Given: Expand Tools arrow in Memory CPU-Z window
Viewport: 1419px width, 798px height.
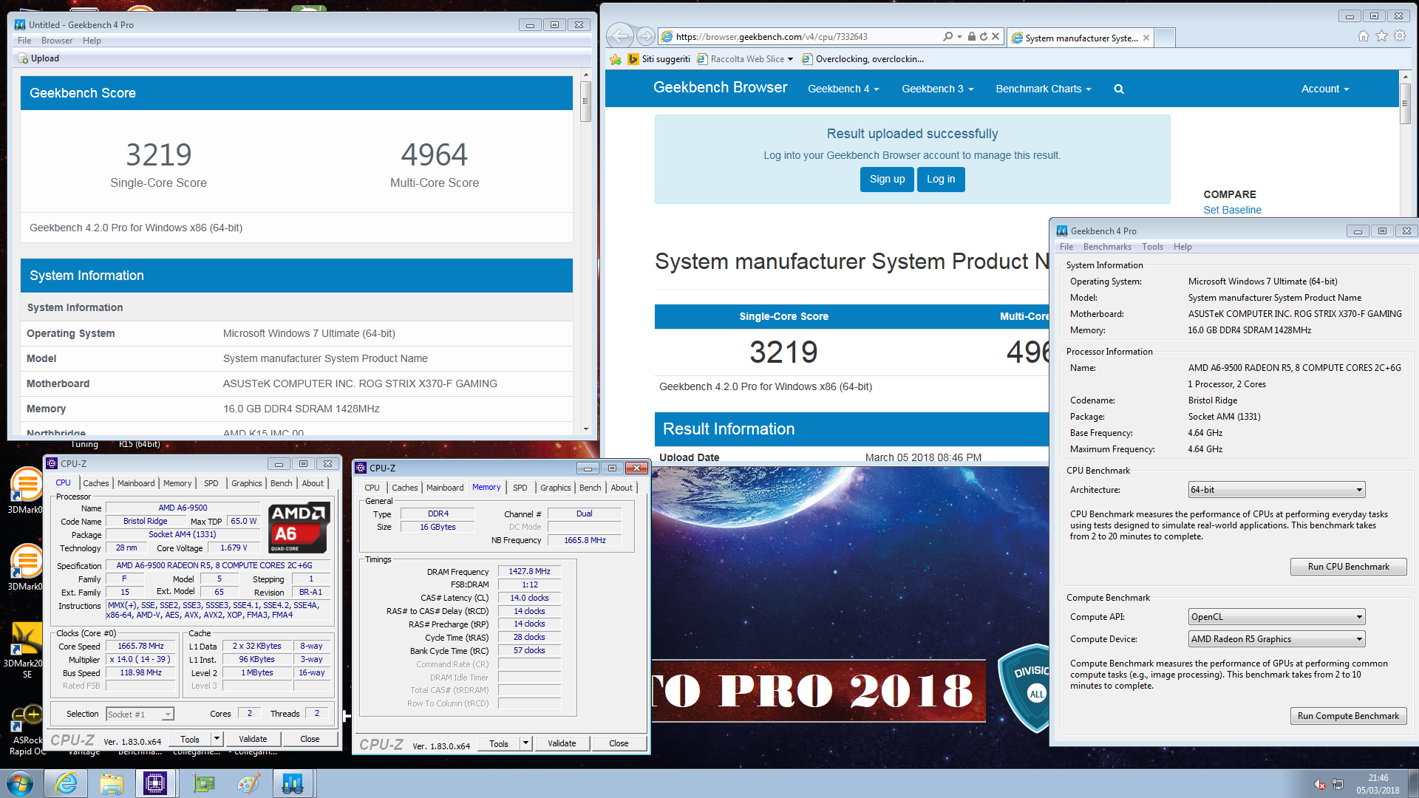Looking at the screenshot, I should [525, 743].
